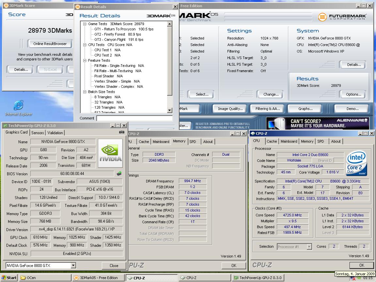
Task: Collapse the Game Tests tree node
Action: (85, 24)
